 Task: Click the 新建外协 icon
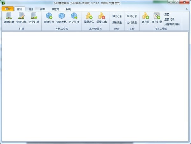coord(49,16)
